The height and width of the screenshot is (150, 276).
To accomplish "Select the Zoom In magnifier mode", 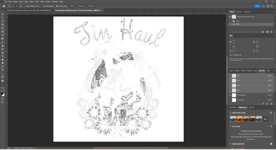I will [17, 6].
